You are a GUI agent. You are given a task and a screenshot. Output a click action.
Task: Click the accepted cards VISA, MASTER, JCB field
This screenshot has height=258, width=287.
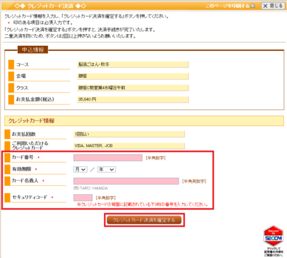(x=129, y=146)
